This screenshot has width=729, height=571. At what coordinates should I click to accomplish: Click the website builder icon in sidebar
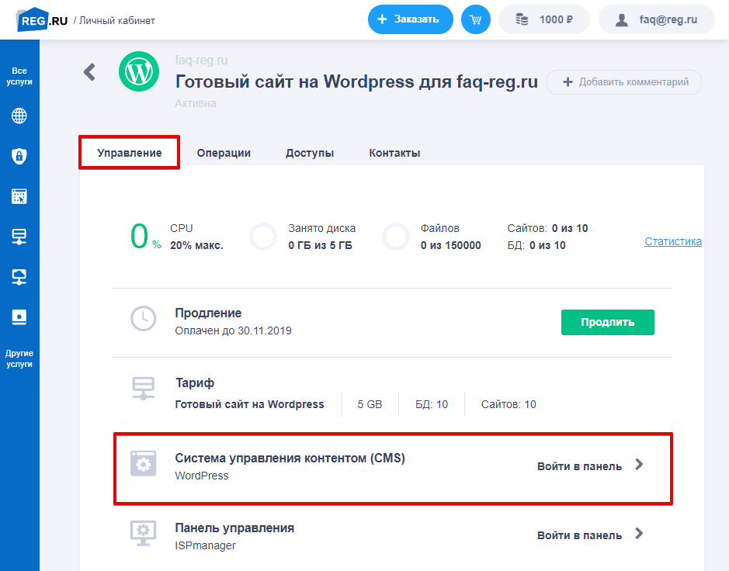tap(19, 196)
